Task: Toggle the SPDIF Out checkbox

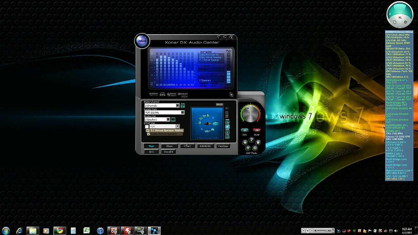Action: click(x=147, y=126)
